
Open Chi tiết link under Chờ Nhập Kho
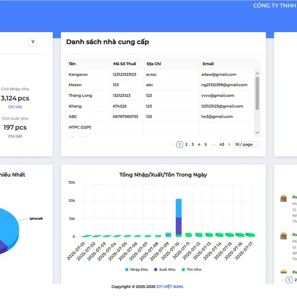15,107
